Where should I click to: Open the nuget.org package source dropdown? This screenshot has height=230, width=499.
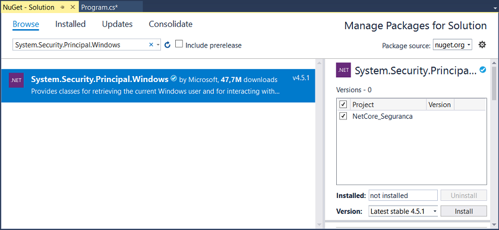point(452,45)
